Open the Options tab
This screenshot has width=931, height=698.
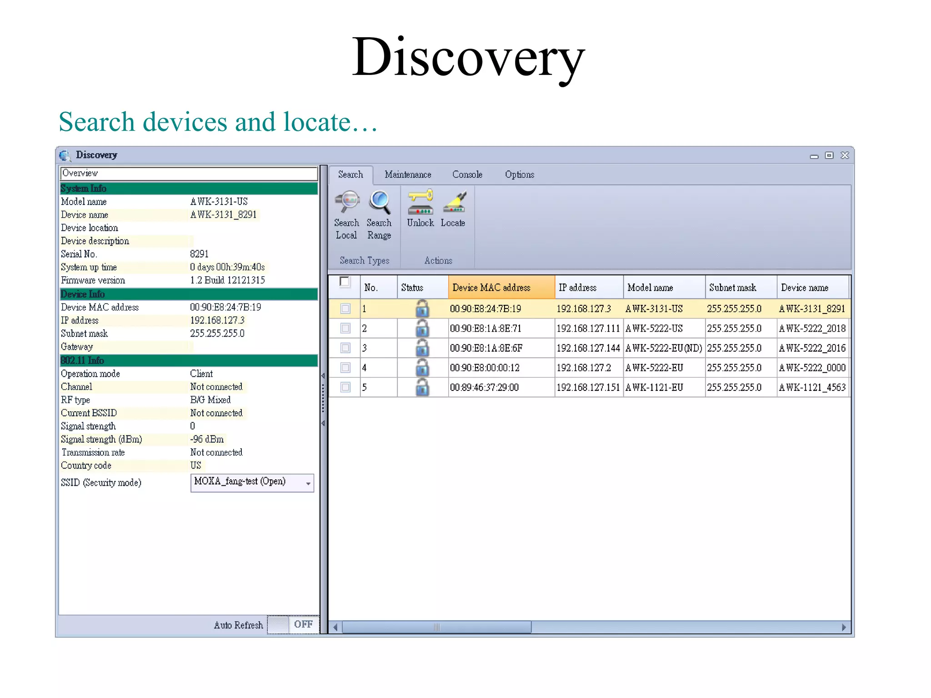point(520,174)
